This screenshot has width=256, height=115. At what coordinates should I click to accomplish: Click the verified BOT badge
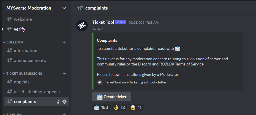(x=121, y=22)
